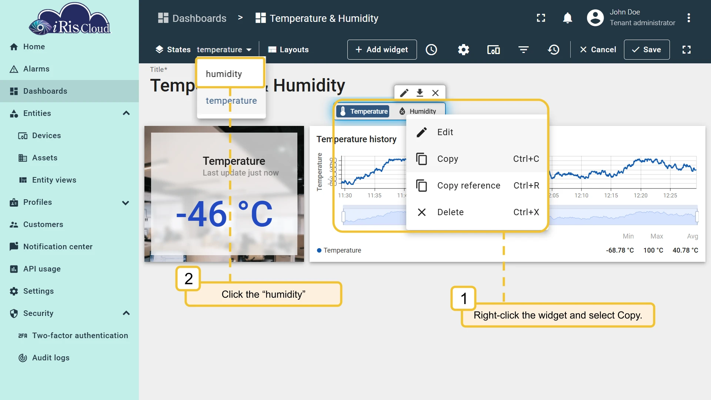Screen dimensions: 711x400
Task: Click the Save button
Action: click(x=647, y=50)
